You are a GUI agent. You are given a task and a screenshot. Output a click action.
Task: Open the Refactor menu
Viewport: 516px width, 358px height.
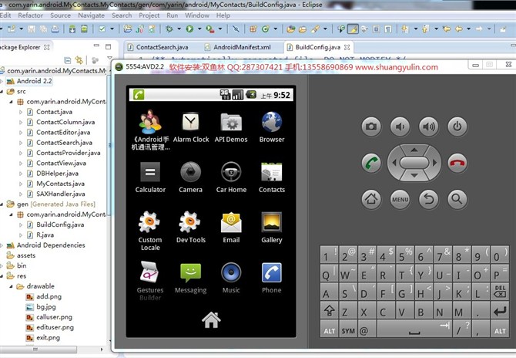click(31, 15)
